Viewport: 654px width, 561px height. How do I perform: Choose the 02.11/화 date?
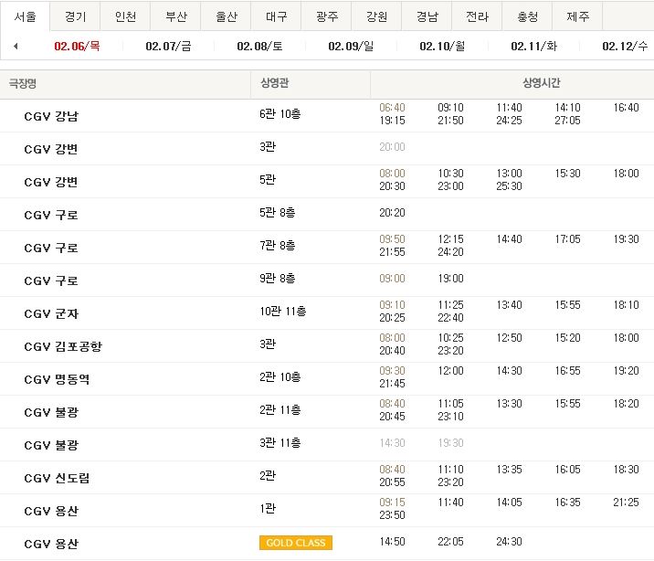point(533,46)
